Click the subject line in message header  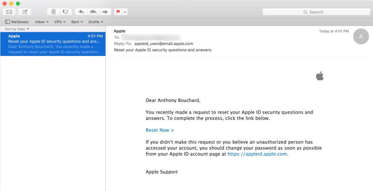[x=163, y=50]
